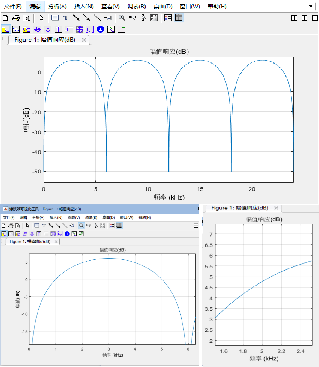Show Group delay response in top toolbar
The width and height of the screenshot is (319, 367).
37,29
